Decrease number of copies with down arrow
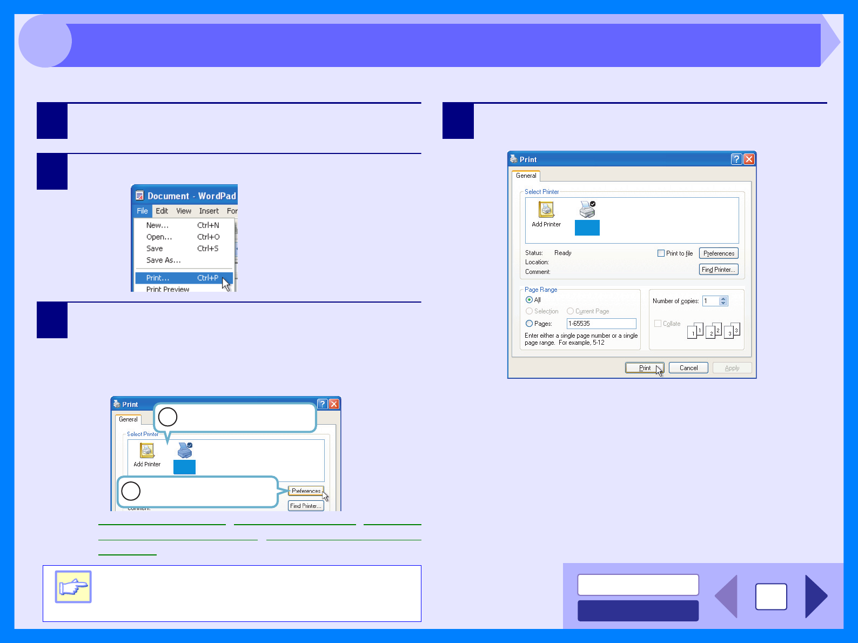Viewport: 858px width, 643px height. click(723, 303)
